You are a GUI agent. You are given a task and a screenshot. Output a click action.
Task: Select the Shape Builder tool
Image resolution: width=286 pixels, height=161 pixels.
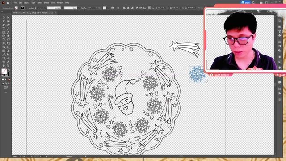click(x=4, y=47)
